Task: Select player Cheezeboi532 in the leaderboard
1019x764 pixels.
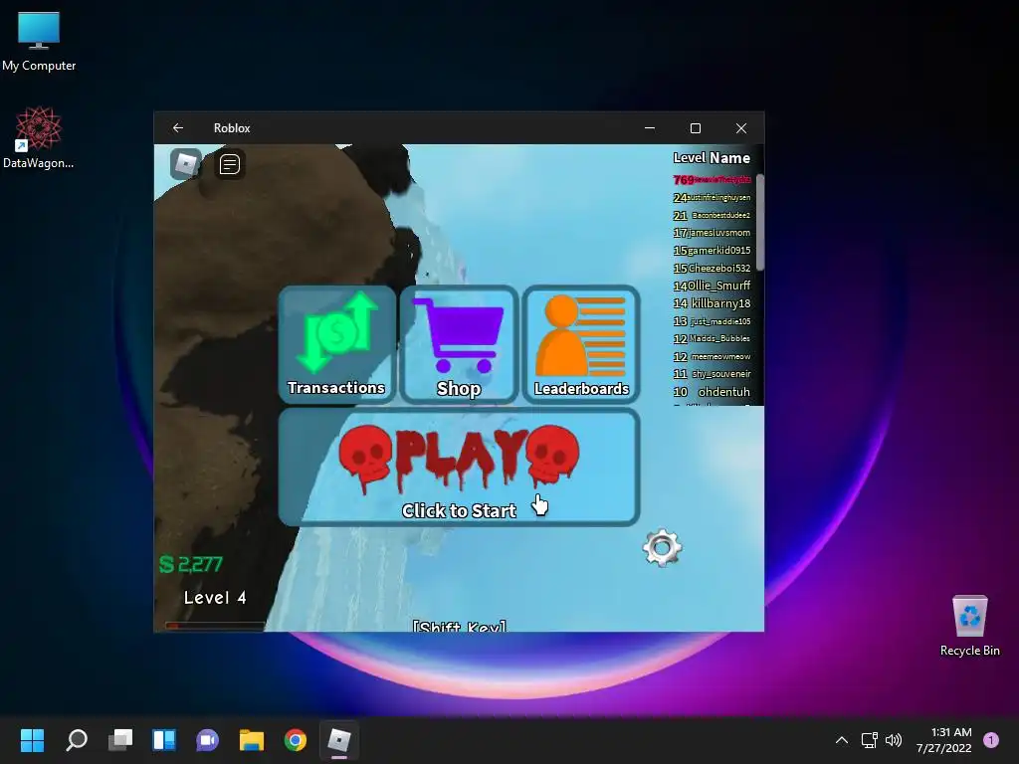Action: click(712, 268)
